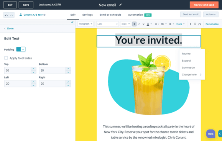The height and width of the screenshot is (141, 222).
Task: Decrease the Bottom padding value
Action: [68, 72]
